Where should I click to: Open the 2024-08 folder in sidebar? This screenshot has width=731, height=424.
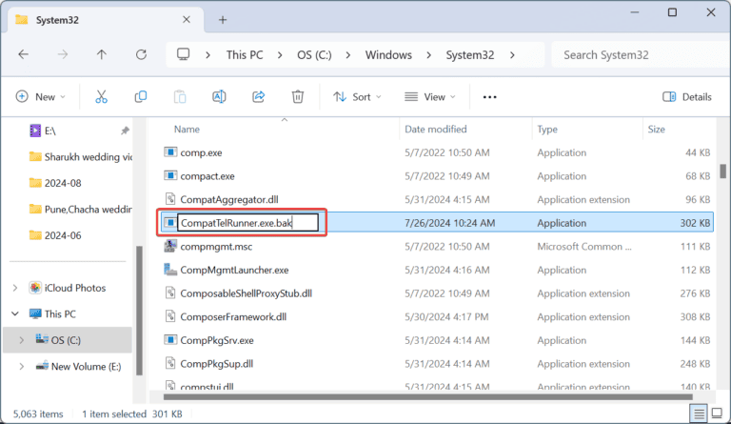(55, 183)
